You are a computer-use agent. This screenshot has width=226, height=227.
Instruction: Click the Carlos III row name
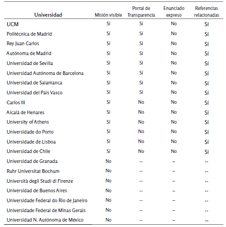click(16, 102)
